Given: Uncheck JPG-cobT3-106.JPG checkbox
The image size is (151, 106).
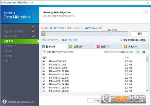Looking at the screenshot, I should click(x=44, y=91).
